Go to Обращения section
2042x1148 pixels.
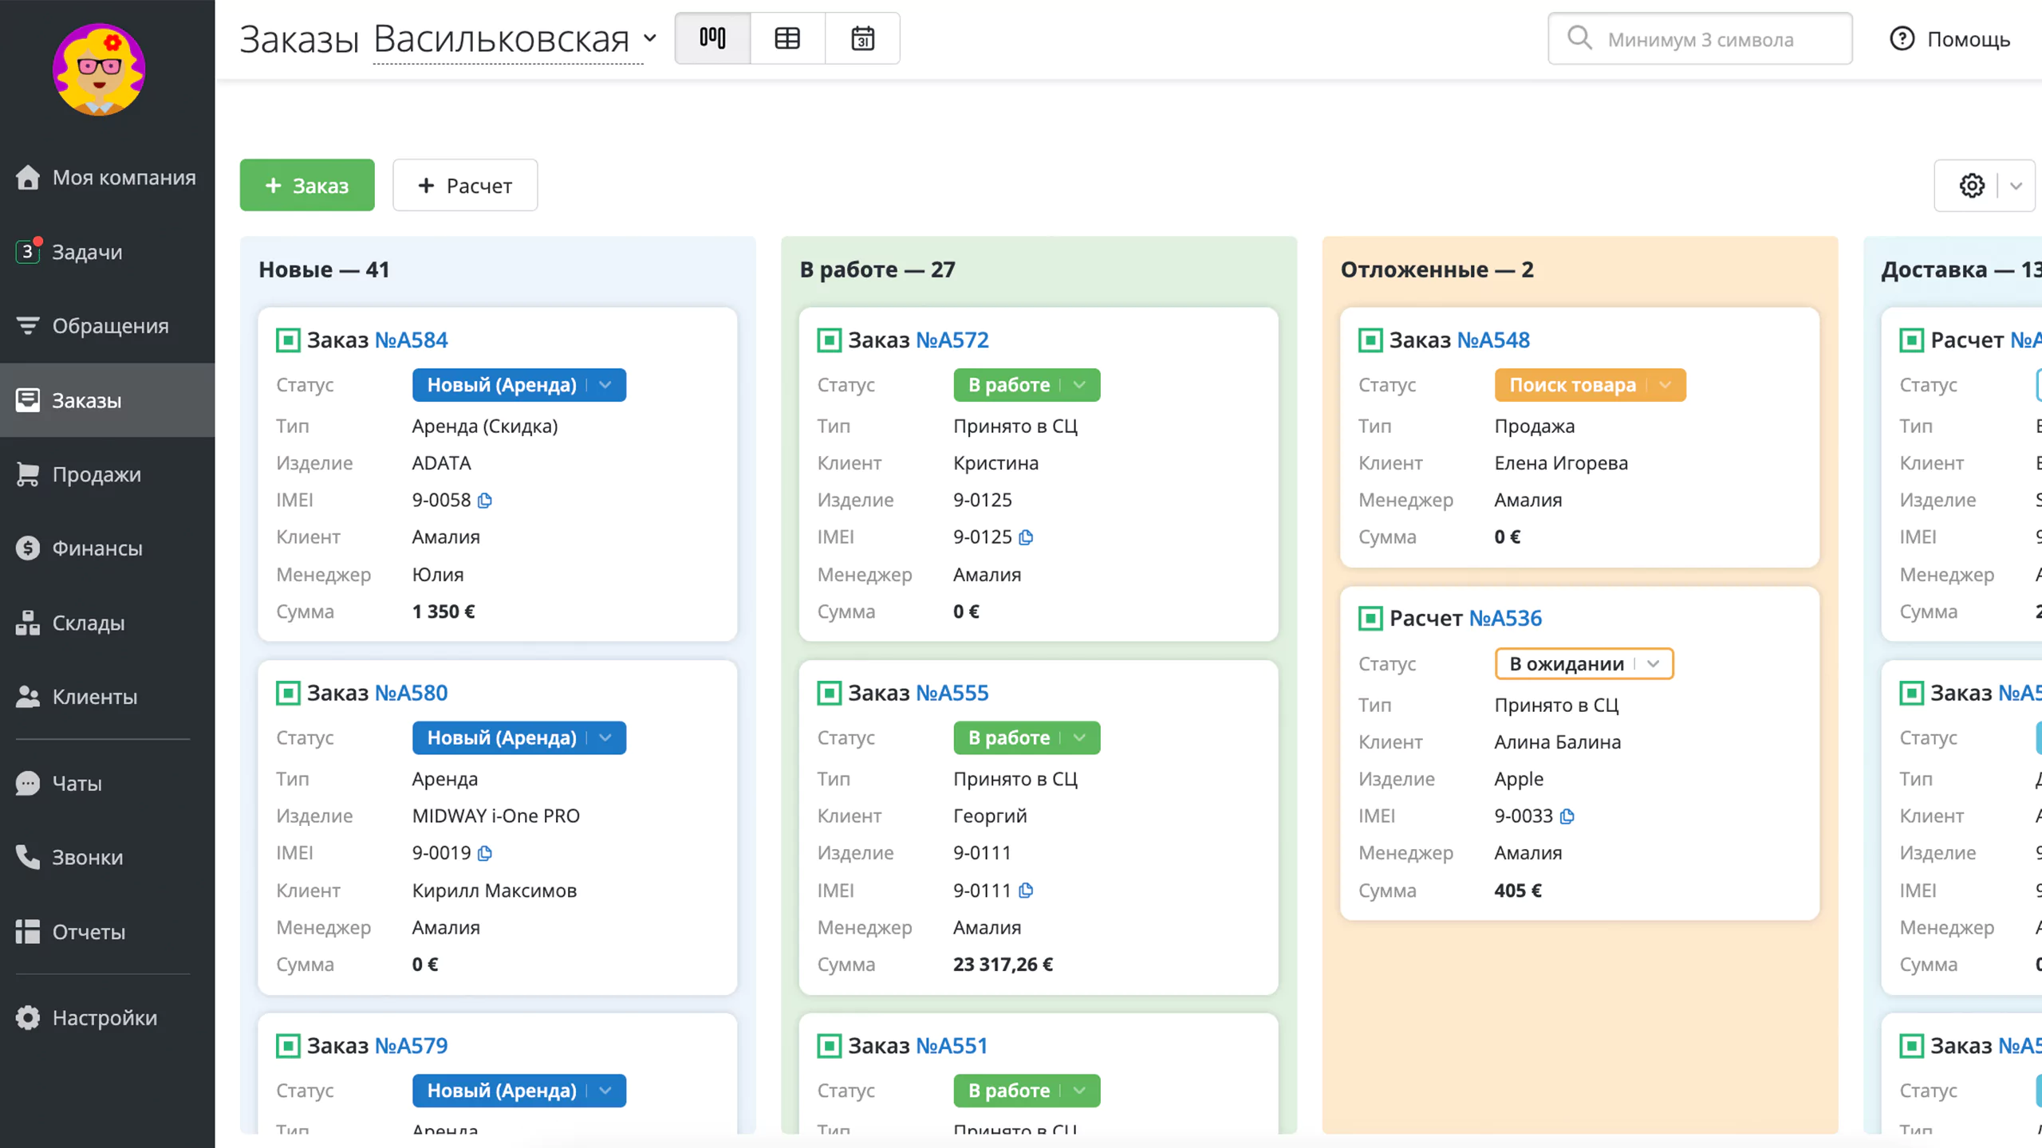(107, 326)
